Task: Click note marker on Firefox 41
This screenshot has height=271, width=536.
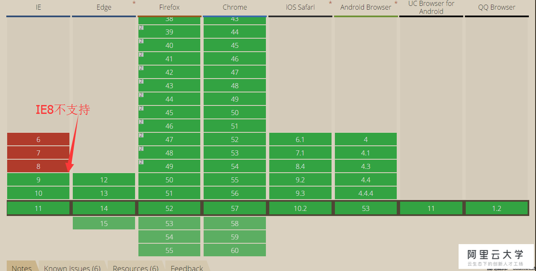Action: pos(141,55)
